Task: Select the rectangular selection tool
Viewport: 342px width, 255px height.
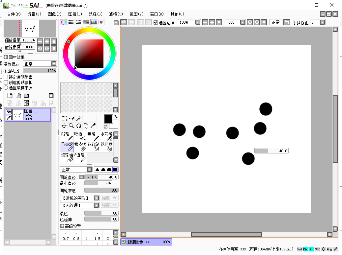Action: coord(64,119)
